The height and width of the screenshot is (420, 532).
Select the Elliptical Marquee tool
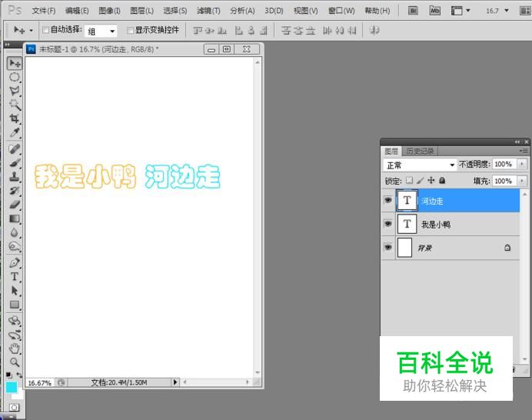[x=15, y=77]
